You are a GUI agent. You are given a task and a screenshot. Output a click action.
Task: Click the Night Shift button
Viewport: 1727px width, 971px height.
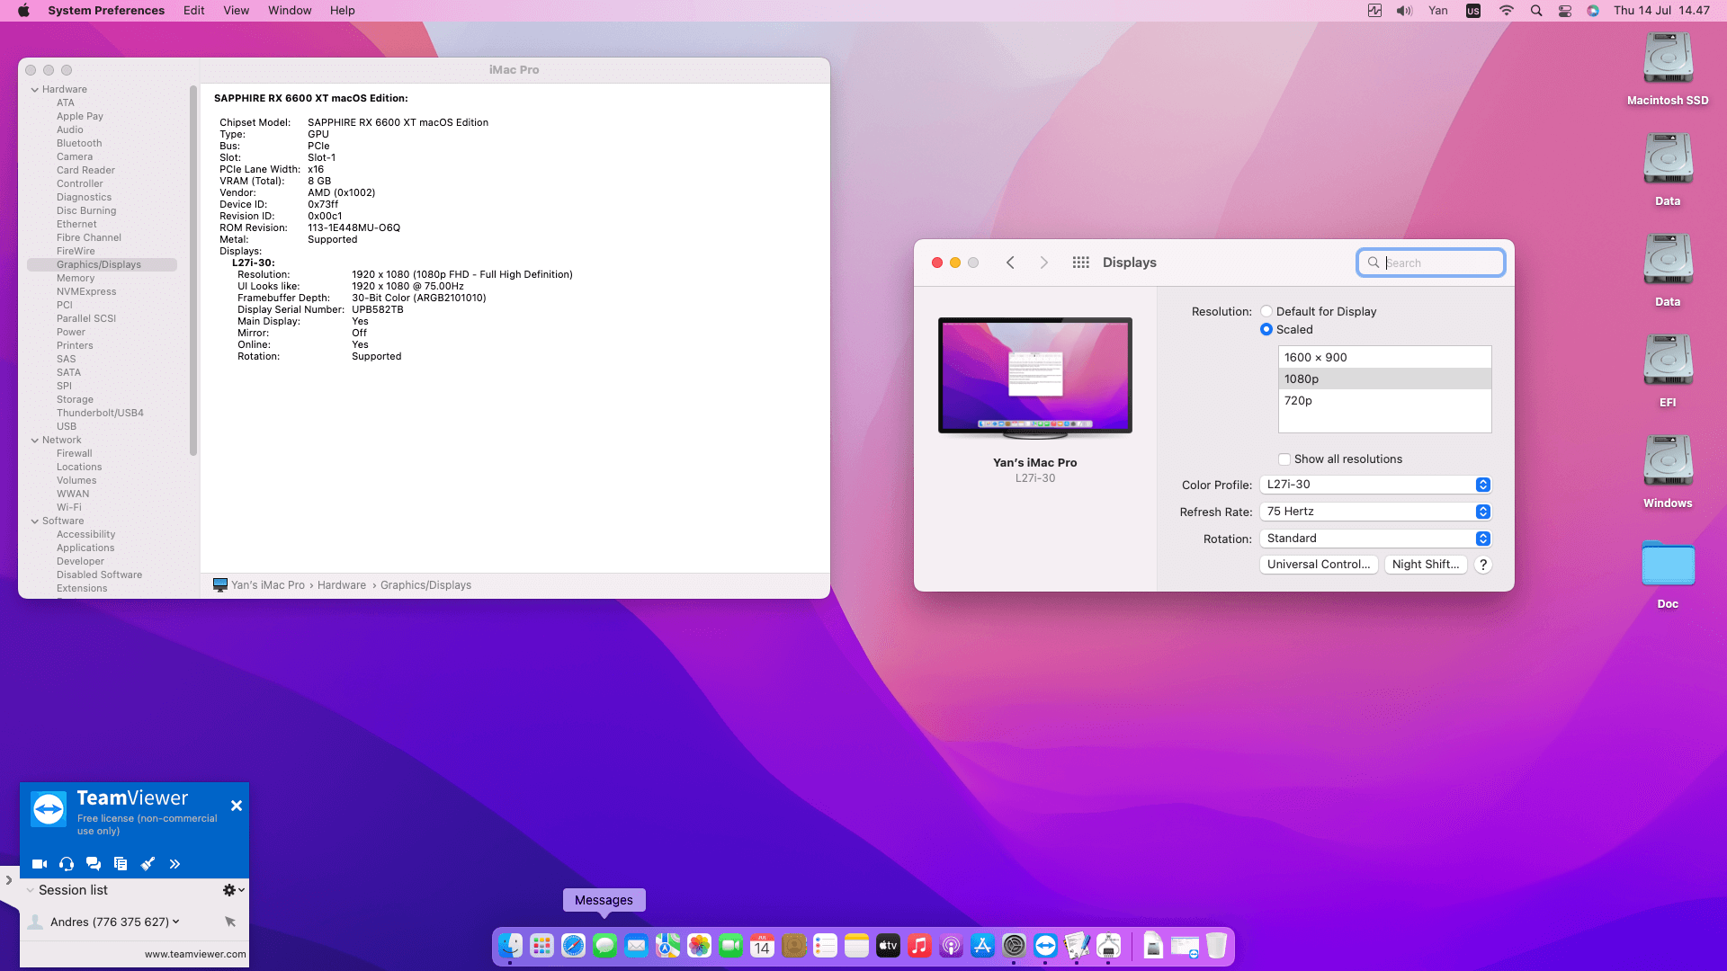pos(1426,565)
